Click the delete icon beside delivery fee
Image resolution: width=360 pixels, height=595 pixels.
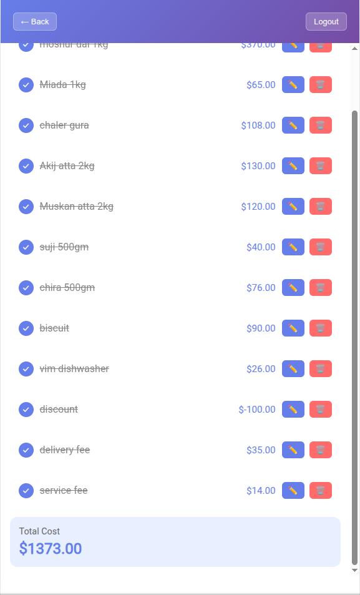click(x=320, y=450)
